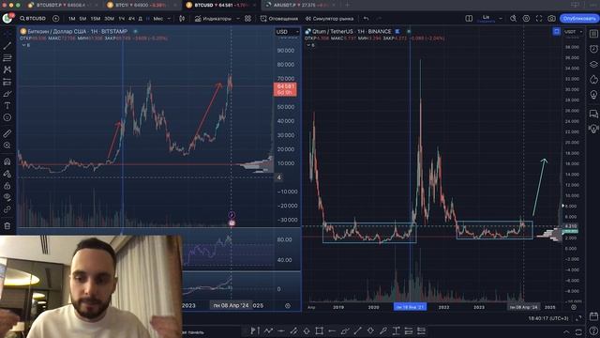Open the ideas lightbulb panel icon
The image size is (600, 338).
(593, 94)
